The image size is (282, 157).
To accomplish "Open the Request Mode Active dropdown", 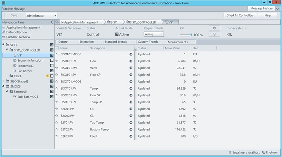I will [x=154, y=34].
